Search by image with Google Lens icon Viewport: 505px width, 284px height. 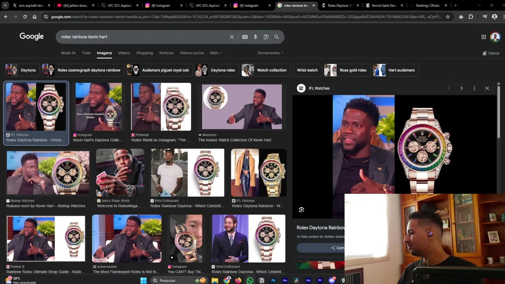(x=266, y=37)
